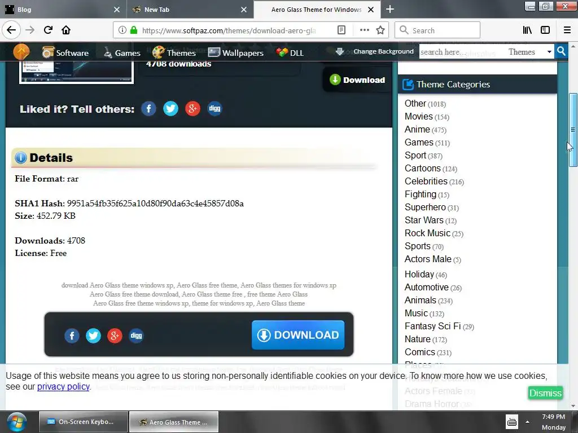Click the blue site search magnifier button
Screen dimensions: 578x433
pos(562,51)
